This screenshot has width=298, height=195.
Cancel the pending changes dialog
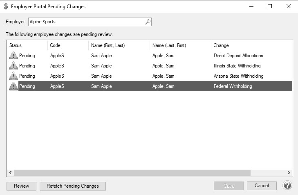262,186
